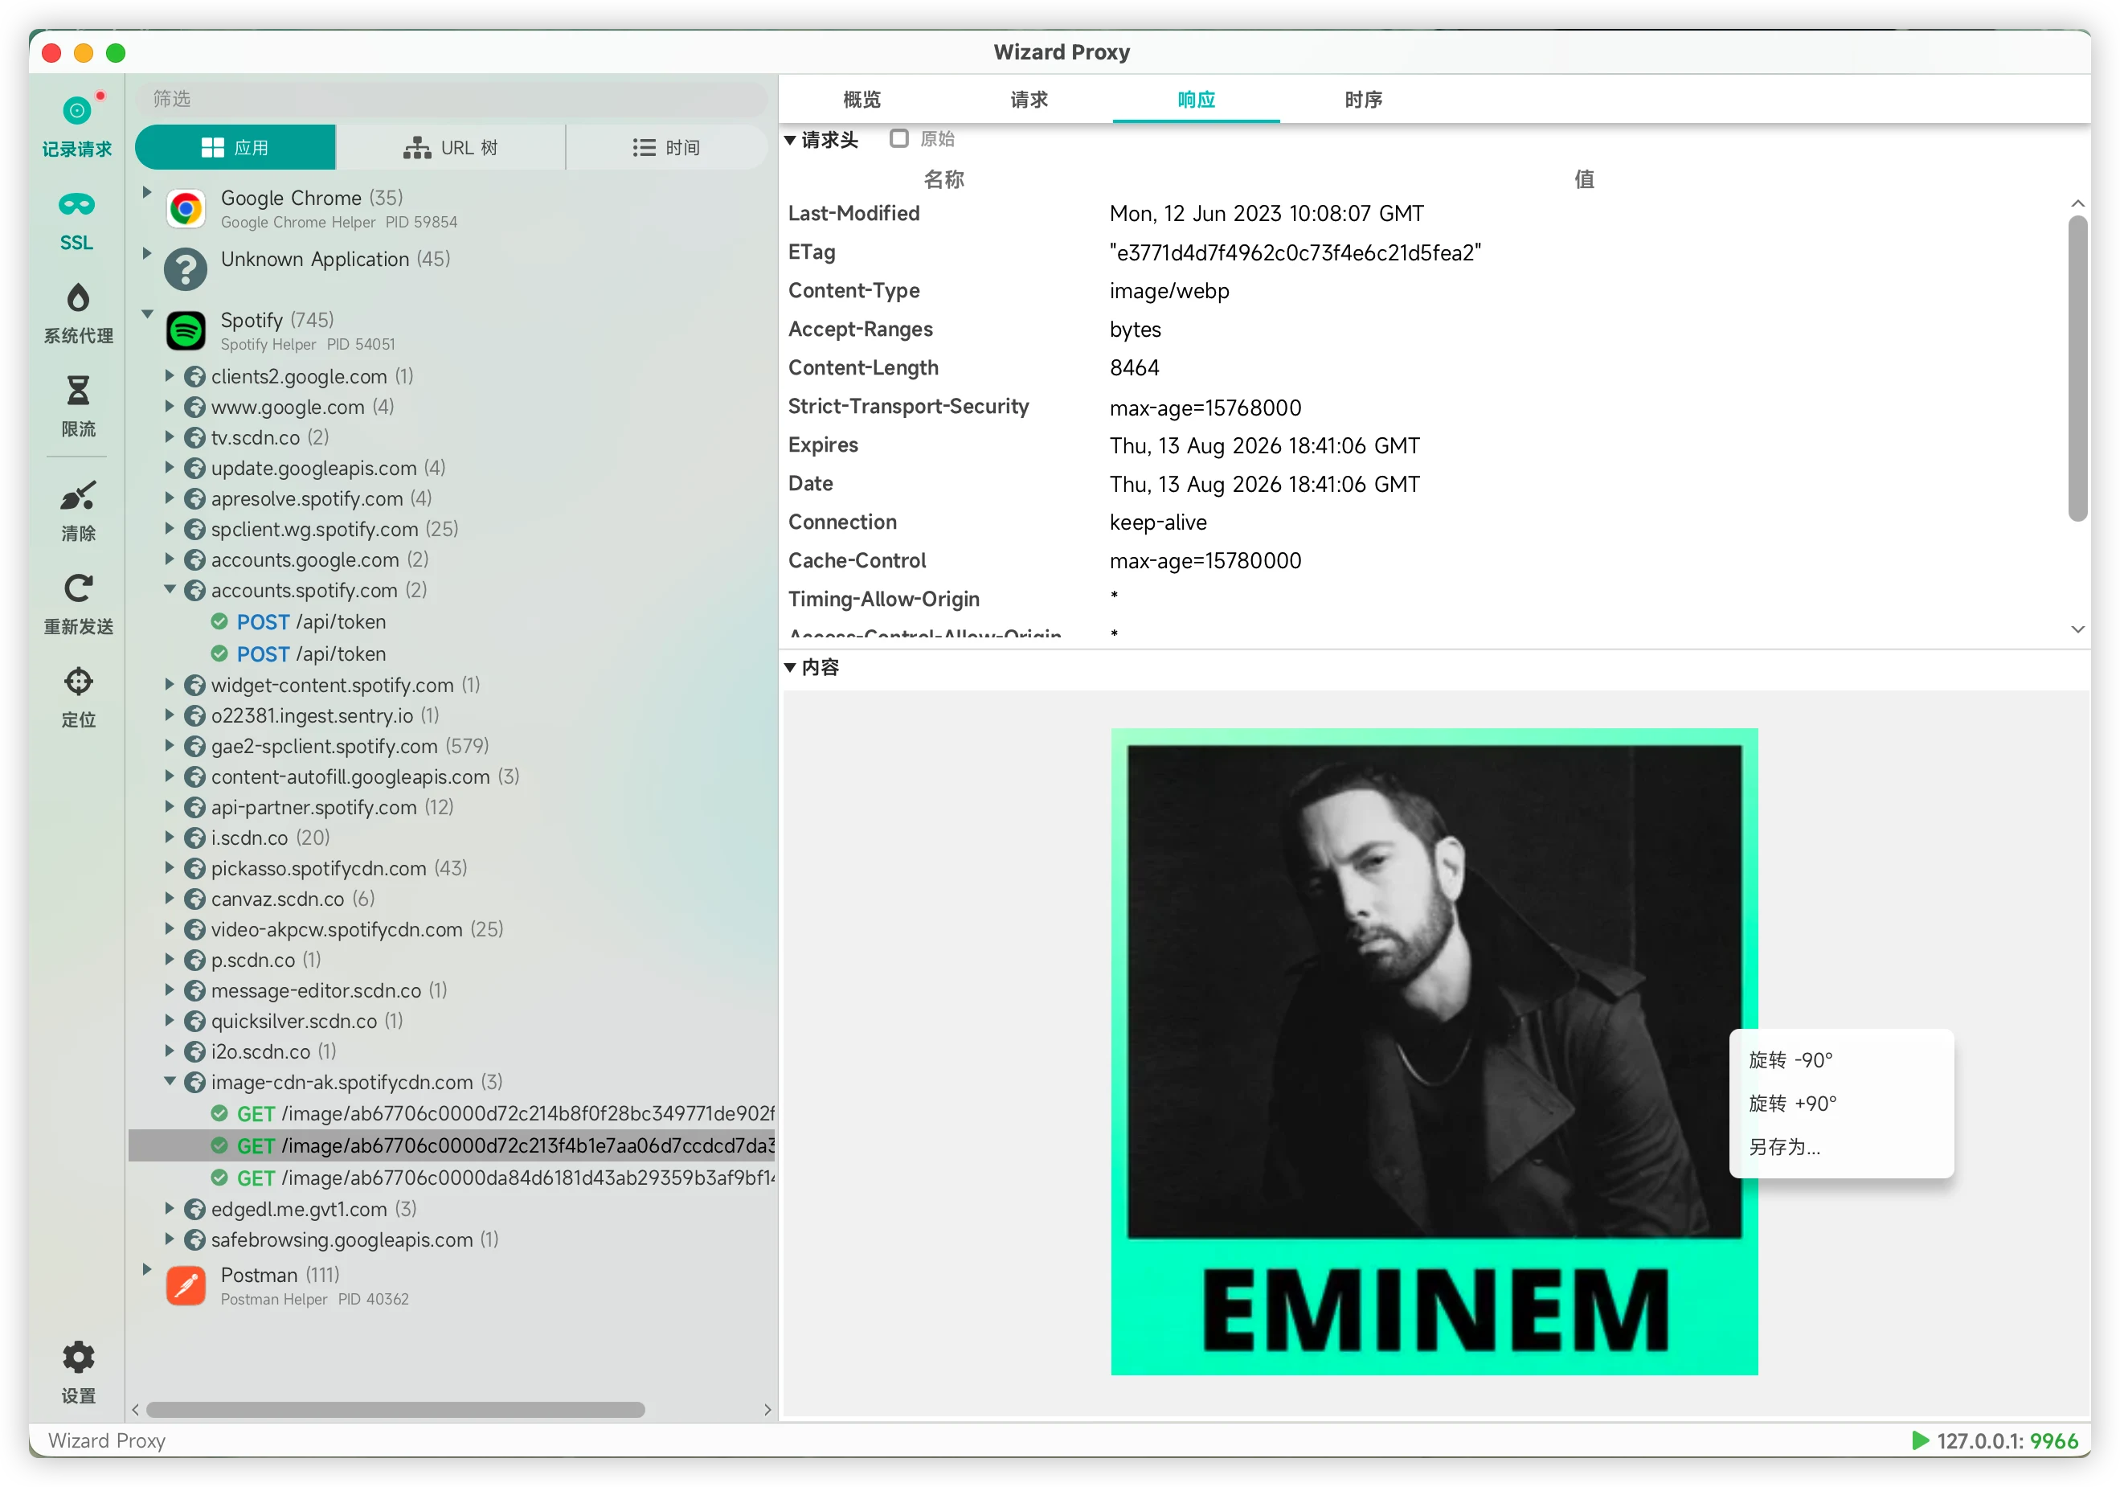This screenshot has width=2120, height=1487.
Task: Focus the filter search field
Action: (x=452, y=99)
